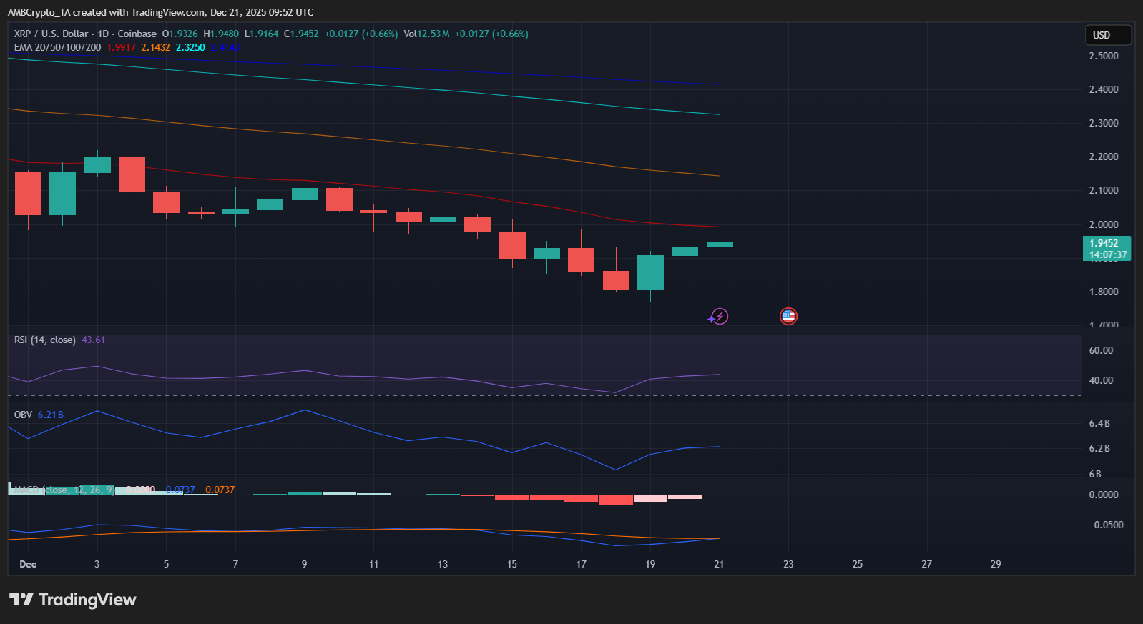Click the RSI value 43.61

(93, 340)
